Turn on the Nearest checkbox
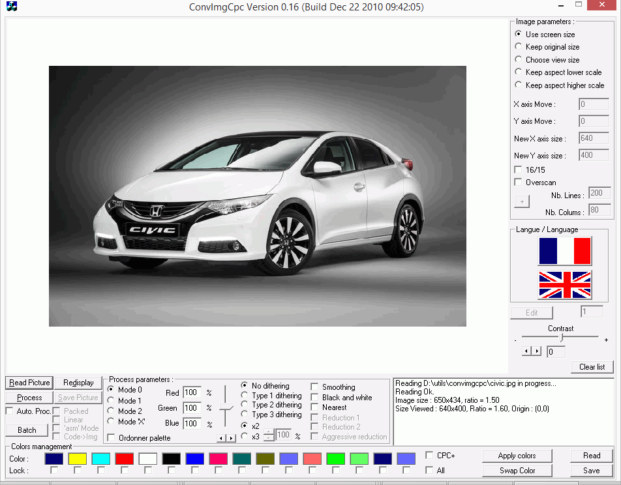Image resolution: width=621 pixels, height=485 pixels. point(314,407)
